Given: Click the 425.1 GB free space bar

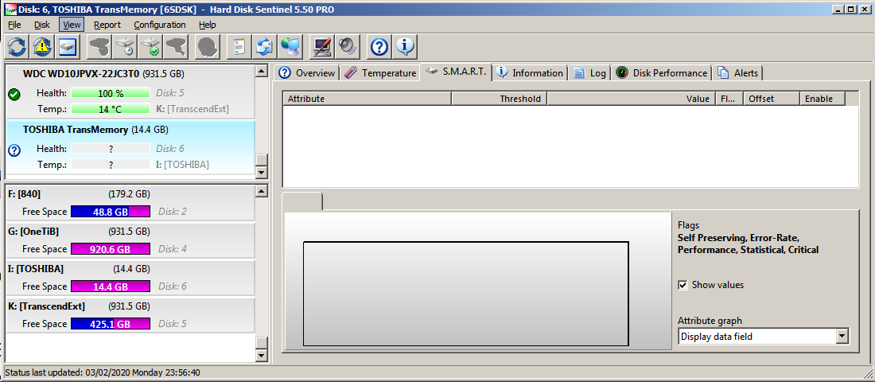Looking at the screenshot, I should pos(111,324).
